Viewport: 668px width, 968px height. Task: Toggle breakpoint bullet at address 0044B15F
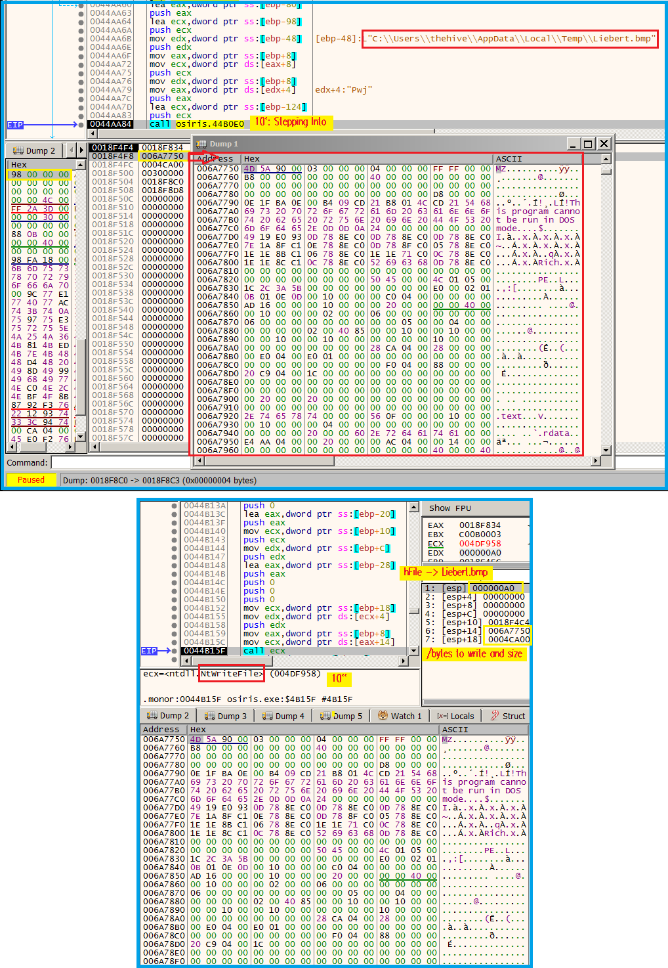[174, 651]
